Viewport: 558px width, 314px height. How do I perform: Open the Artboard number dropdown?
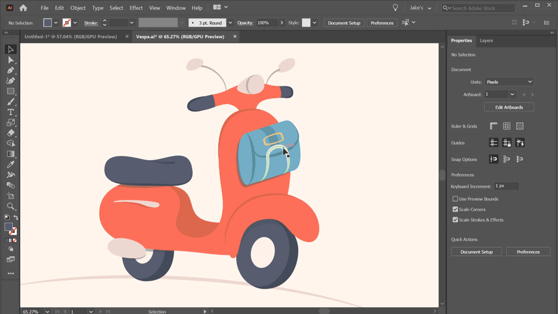(512, 95)
